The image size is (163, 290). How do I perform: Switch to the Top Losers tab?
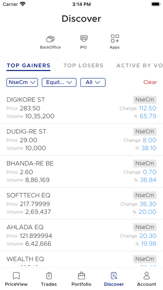point(84,65)
